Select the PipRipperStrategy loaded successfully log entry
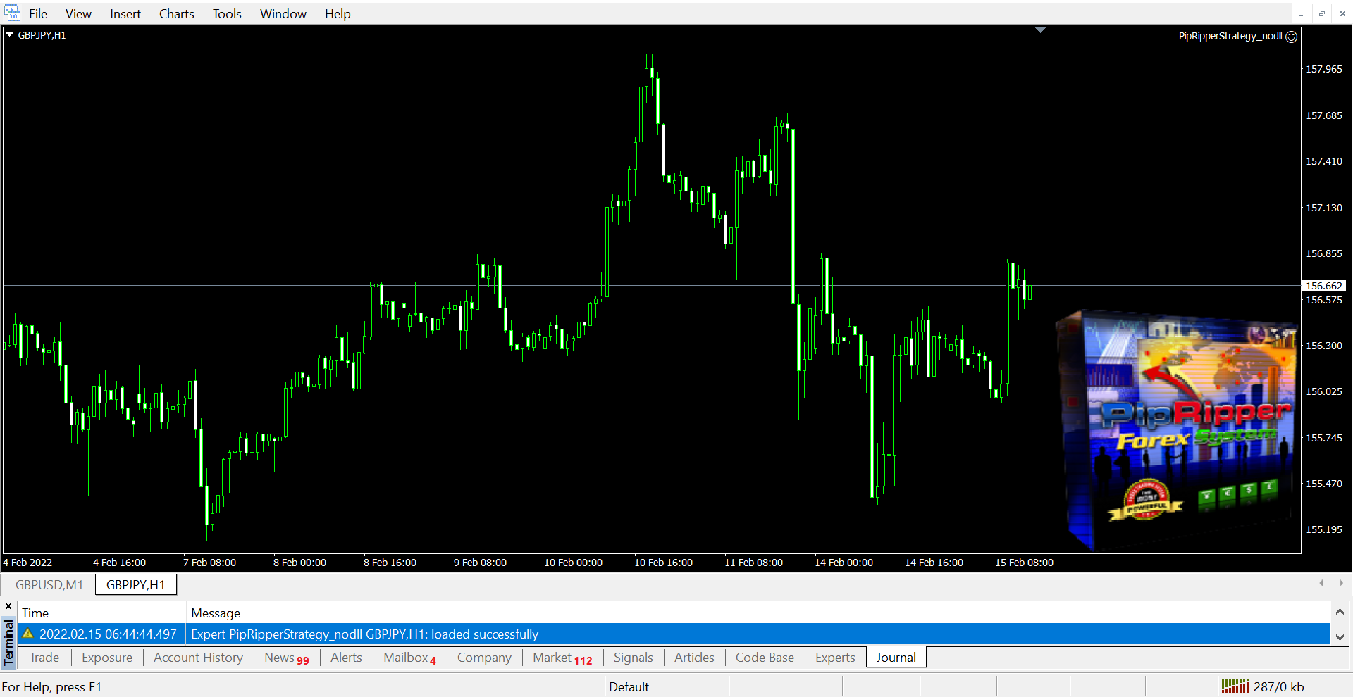Viewport: 1353px width, 697px height. (x=364, y=634)
